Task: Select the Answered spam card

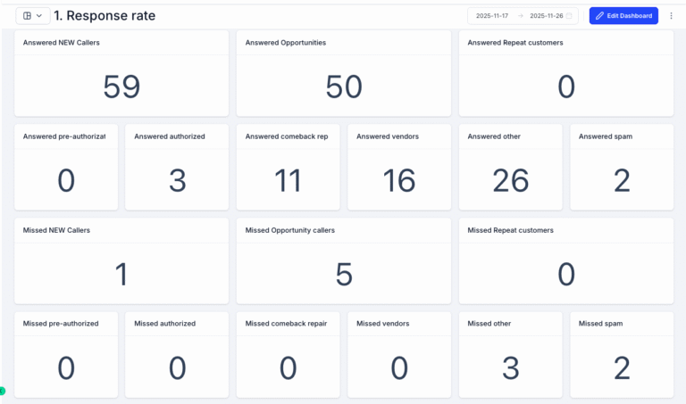Action: (622, 168)
